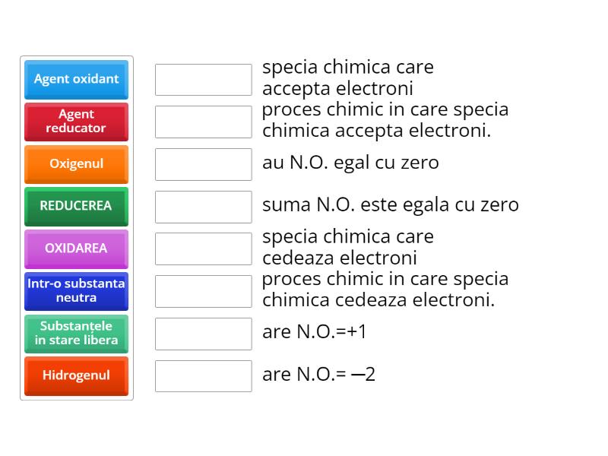Select the blue Agent oxidant tile
This screenshot has width=608, height=456.
coord(77,80)
